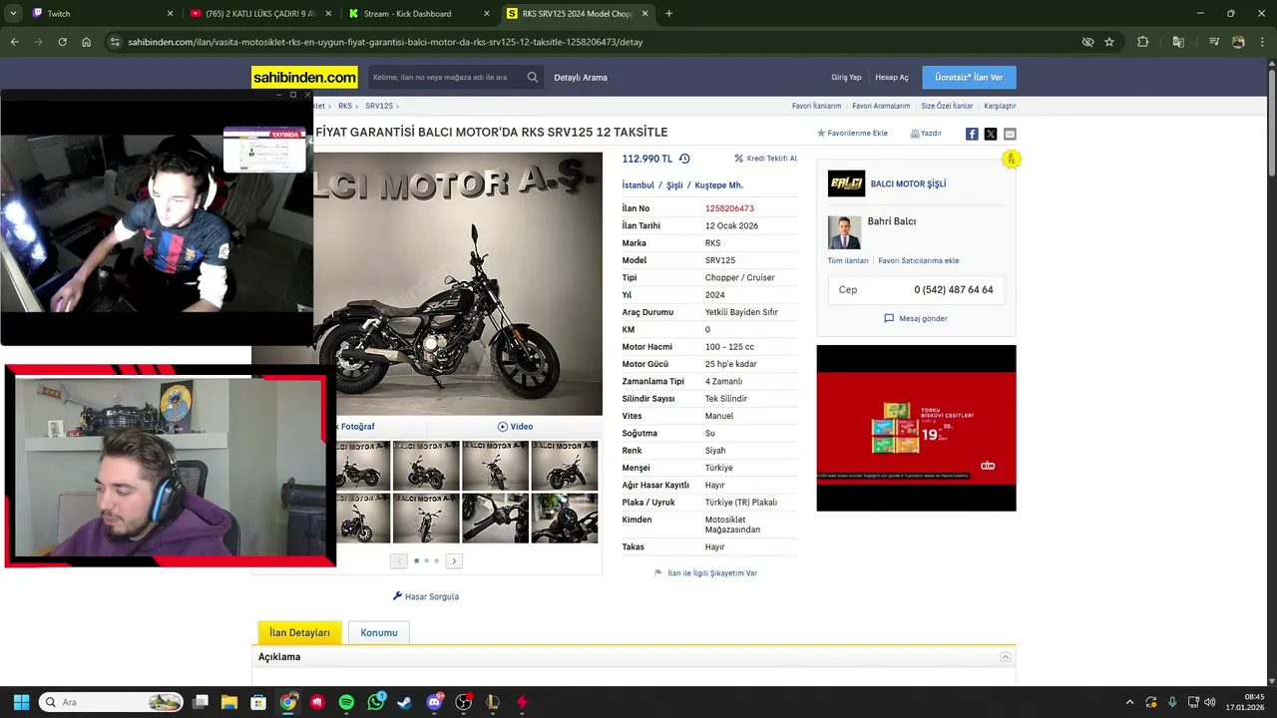Go to the browser home page icon
The image size is (1277, 718).
click(87, 42)
